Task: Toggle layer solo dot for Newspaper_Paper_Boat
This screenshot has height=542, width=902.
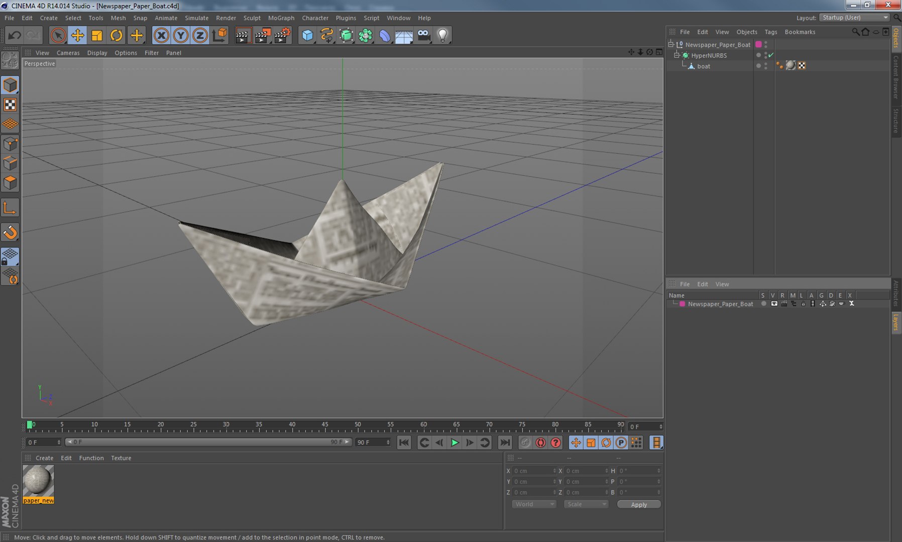Action: [763, 304]
